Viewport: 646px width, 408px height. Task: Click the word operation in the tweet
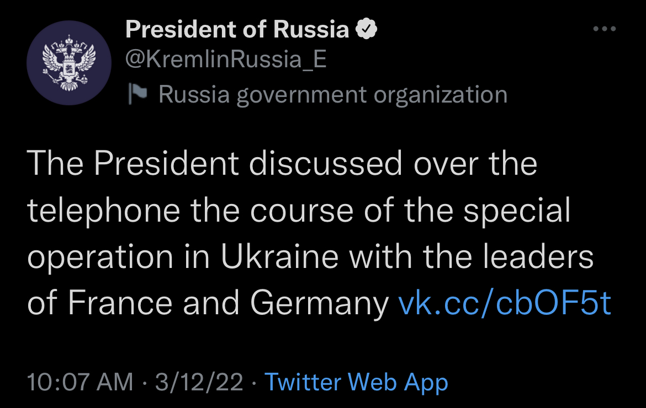point(100,258)
